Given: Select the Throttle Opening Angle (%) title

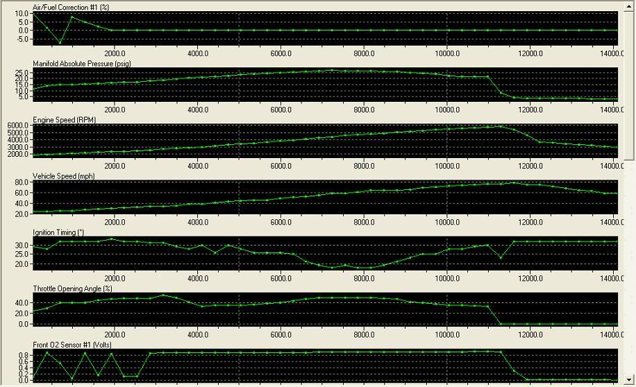Looking at the screenshot, I should click(x=73, y=289).
